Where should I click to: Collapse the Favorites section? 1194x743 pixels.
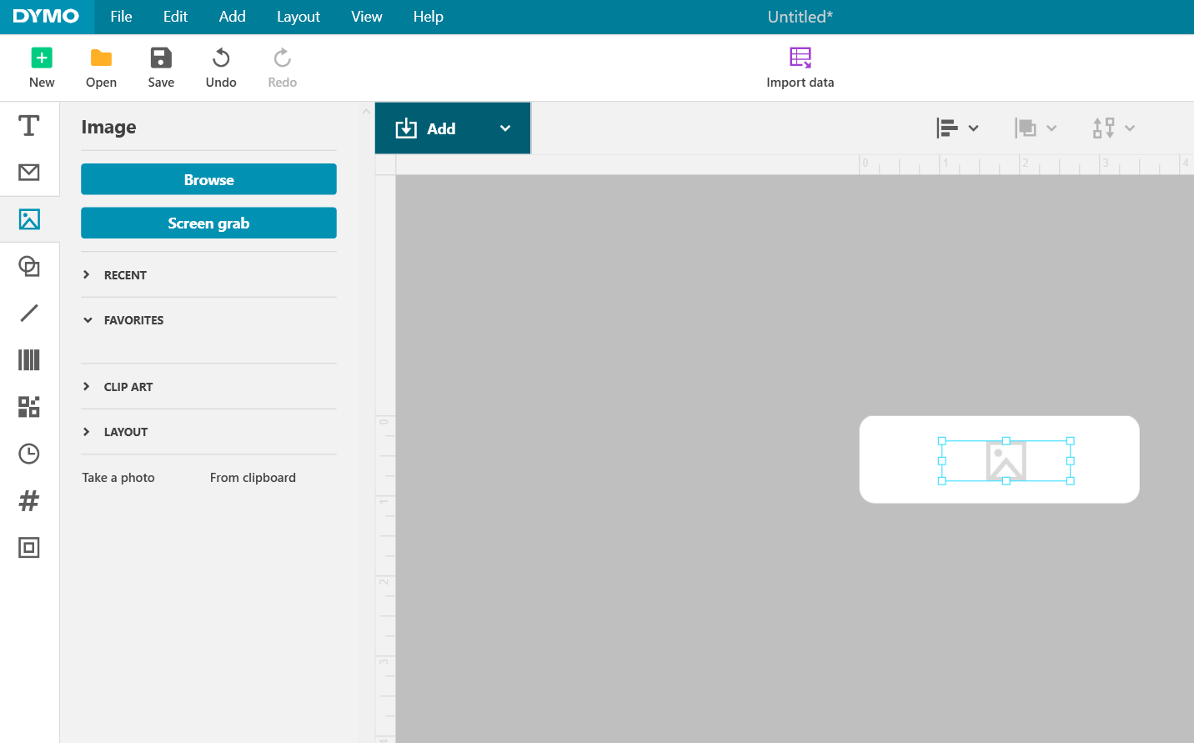tap(133, 319)
